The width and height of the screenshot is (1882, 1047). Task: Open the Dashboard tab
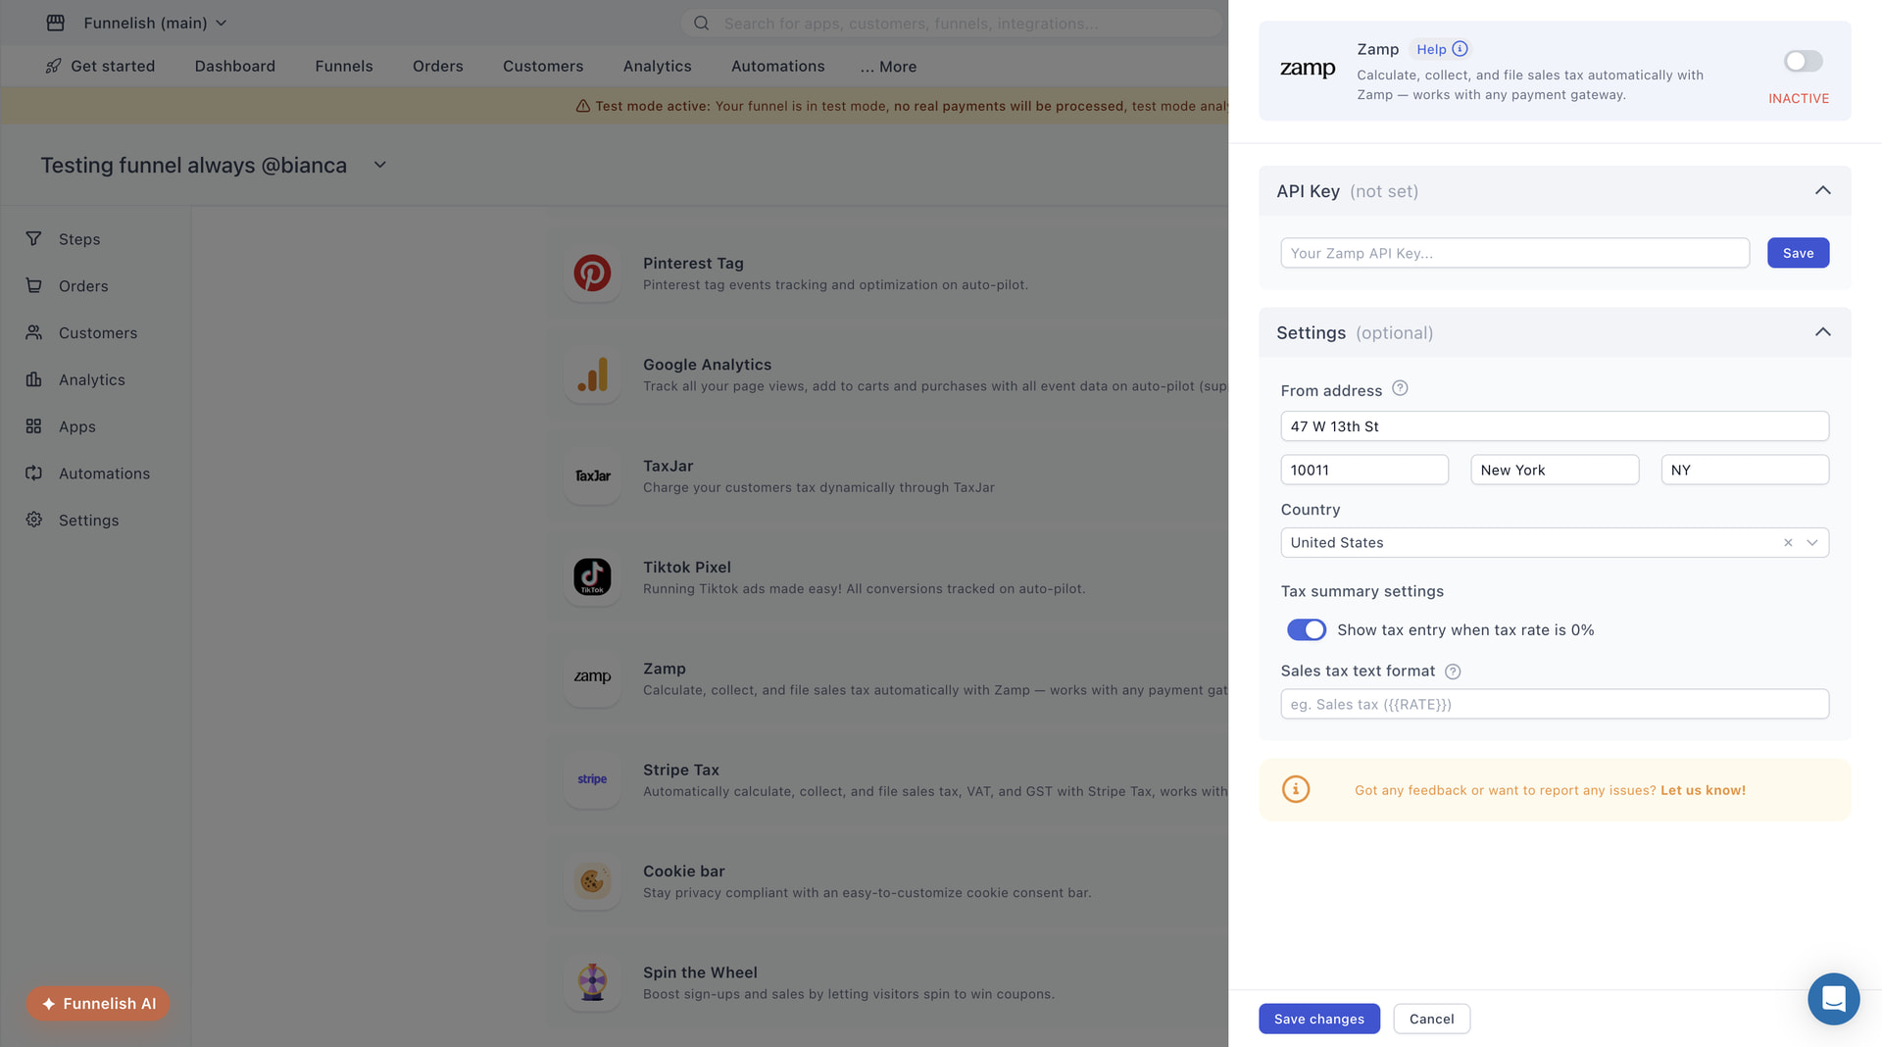[235, 66]
